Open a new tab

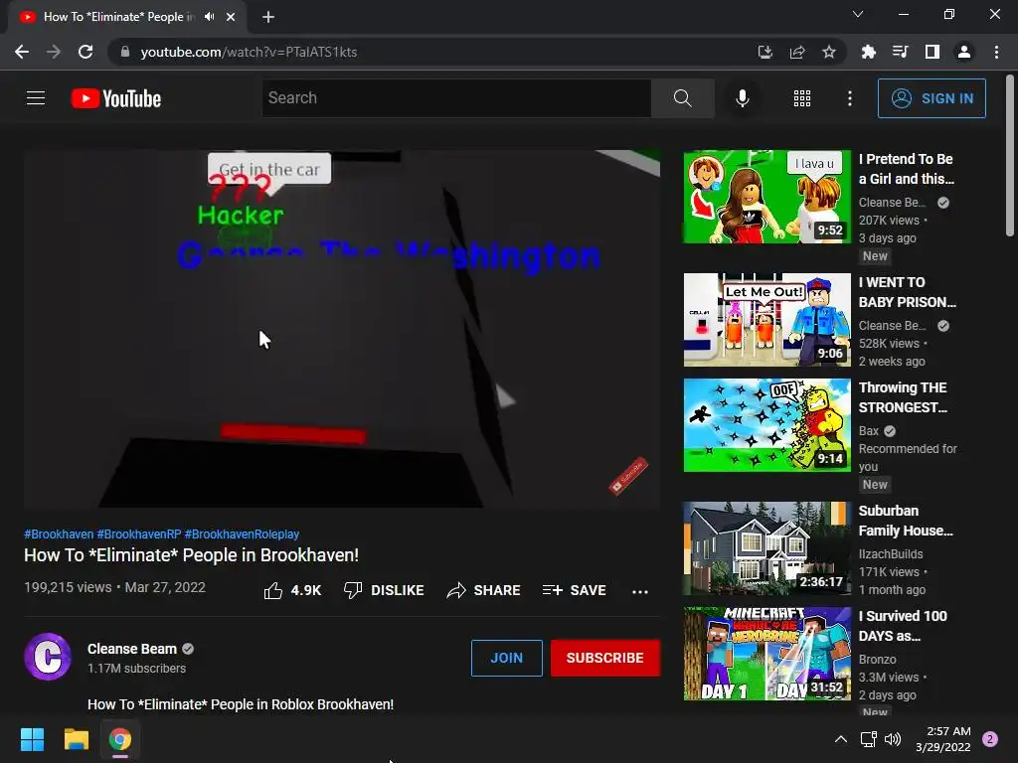pyautogui.click(x=268, y=17)
